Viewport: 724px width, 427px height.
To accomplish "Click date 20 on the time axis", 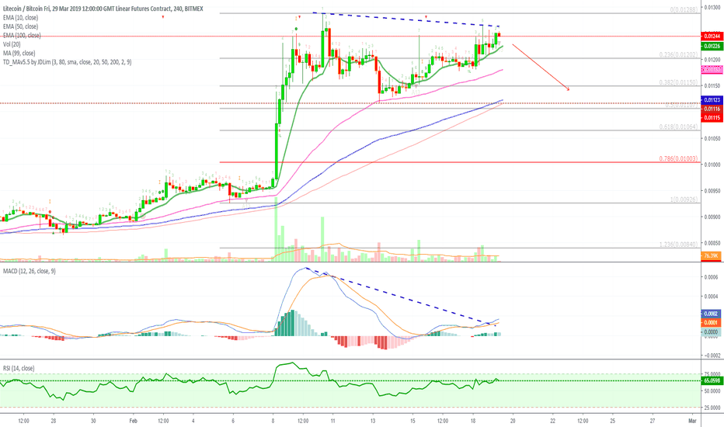I will click(513, 421).
